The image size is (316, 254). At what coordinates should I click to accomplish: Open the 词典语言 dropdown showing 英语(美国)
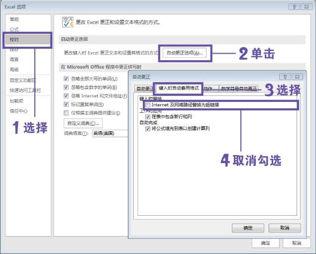pos(110,133)
